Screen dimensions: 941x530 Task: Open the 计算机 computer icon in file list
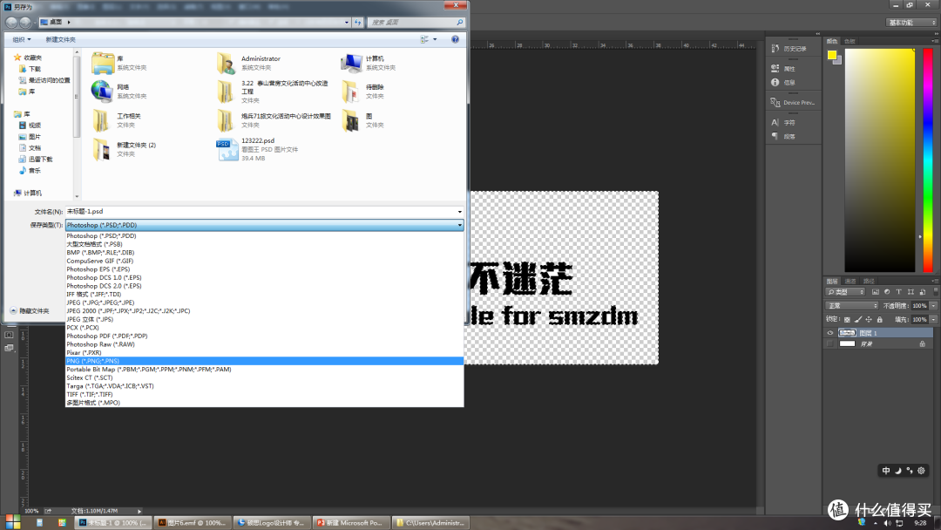pos(352,63)
